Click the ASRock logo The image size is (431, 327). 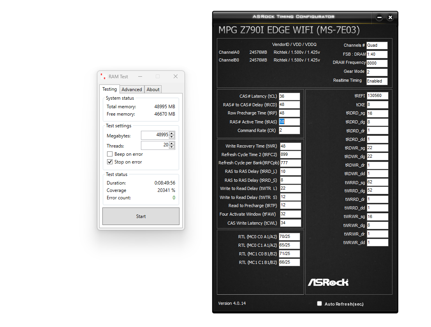coord(328,282)
